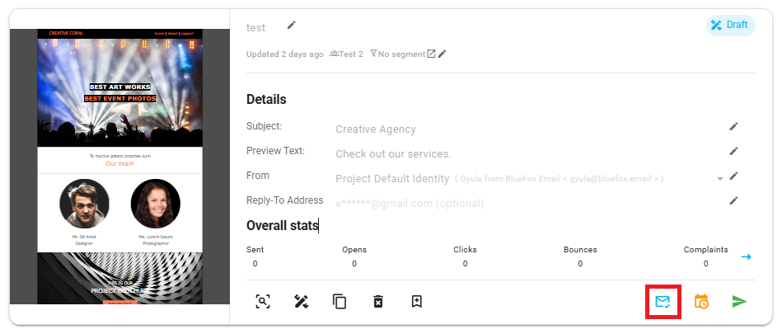
Task: Send the campaign with green arrow
Action: click(x=739, y=302)
